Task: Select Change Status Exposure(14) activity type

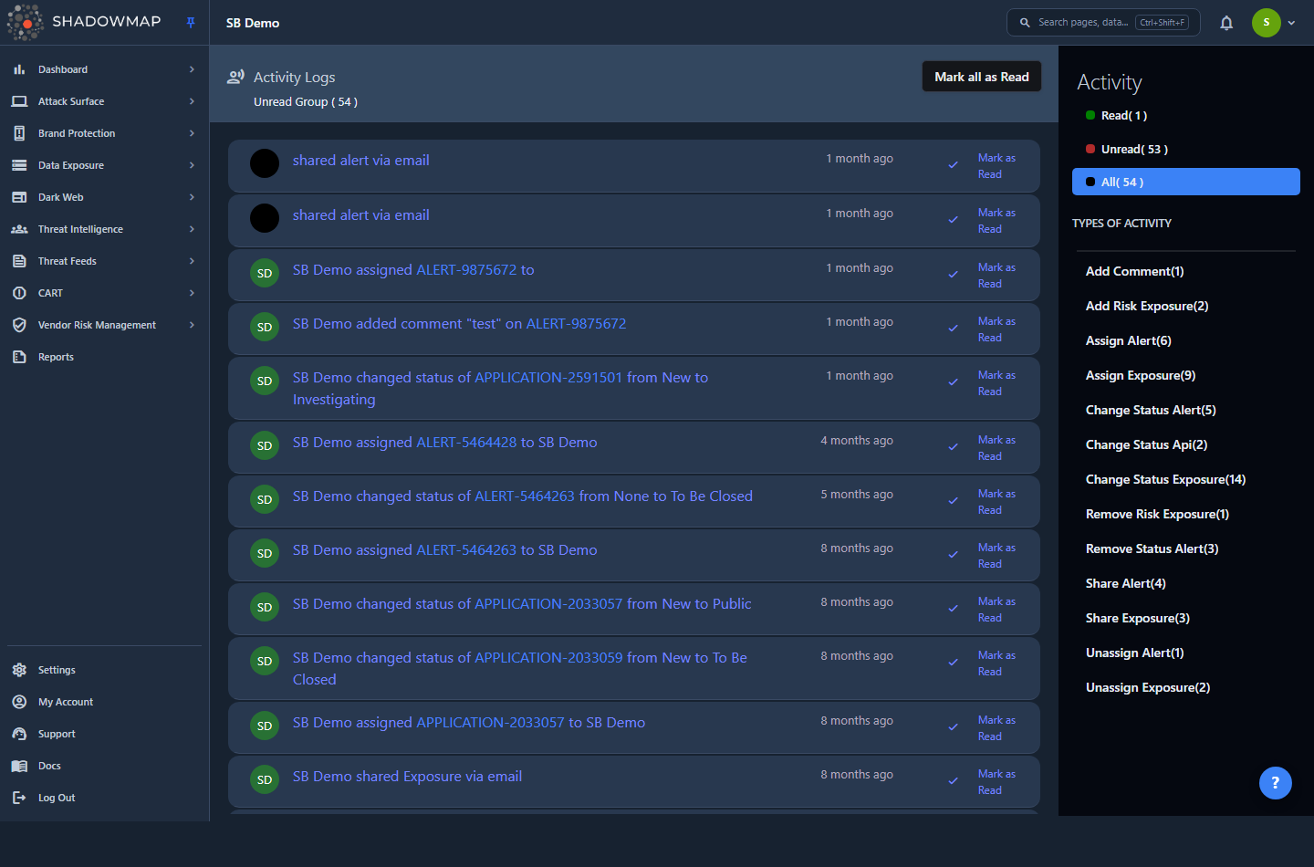Action: point(1165,479)
